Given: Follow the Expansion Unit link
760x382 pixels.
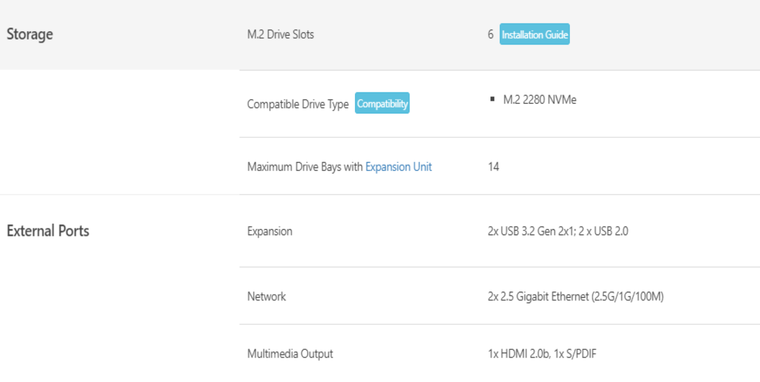Looking at the screenshot, I should (398, 167).
